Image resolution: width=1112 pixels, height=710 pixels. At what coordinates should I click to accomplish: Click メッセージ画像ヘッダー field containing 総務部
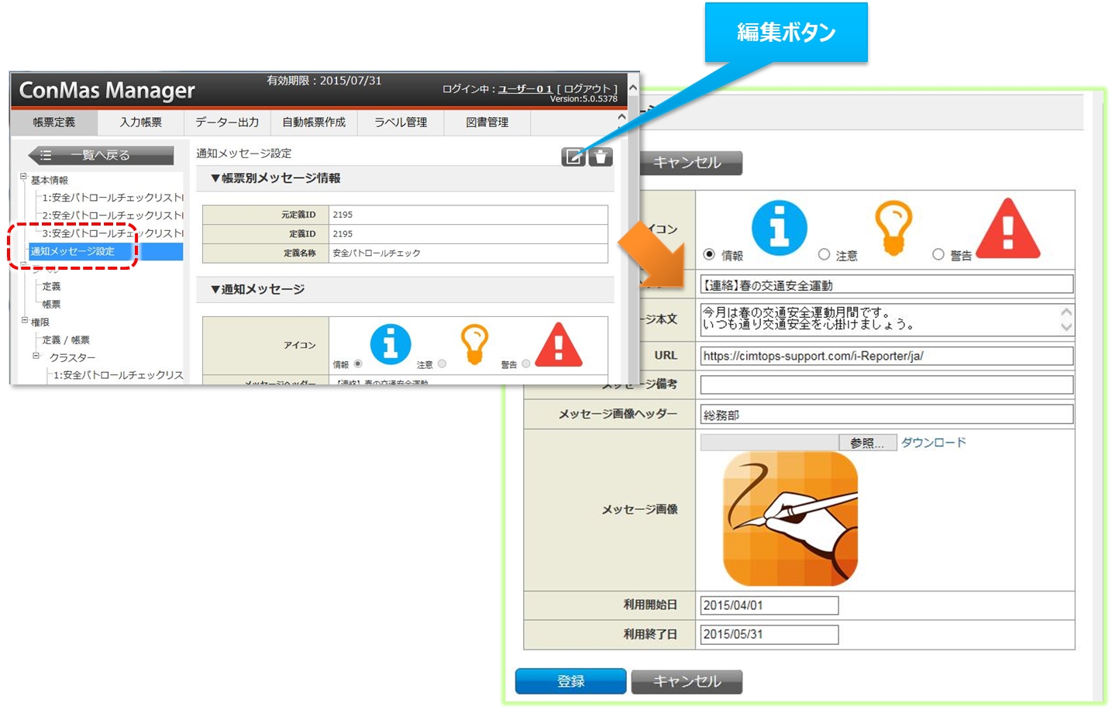tap(887, 415)
